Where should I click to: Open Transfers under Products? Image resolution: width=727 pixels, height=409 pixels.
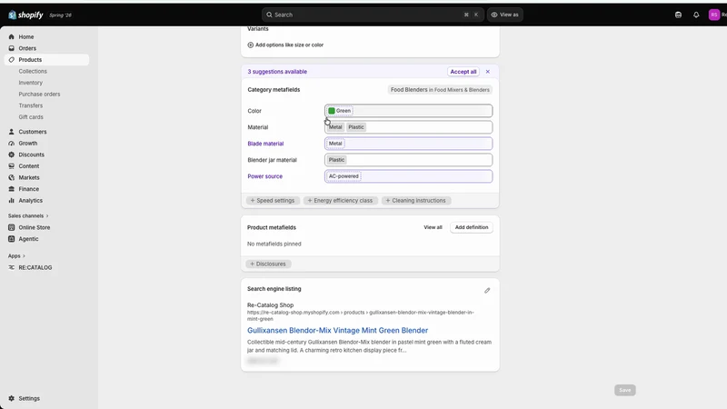pyautogui.click(x=31, y=105)
